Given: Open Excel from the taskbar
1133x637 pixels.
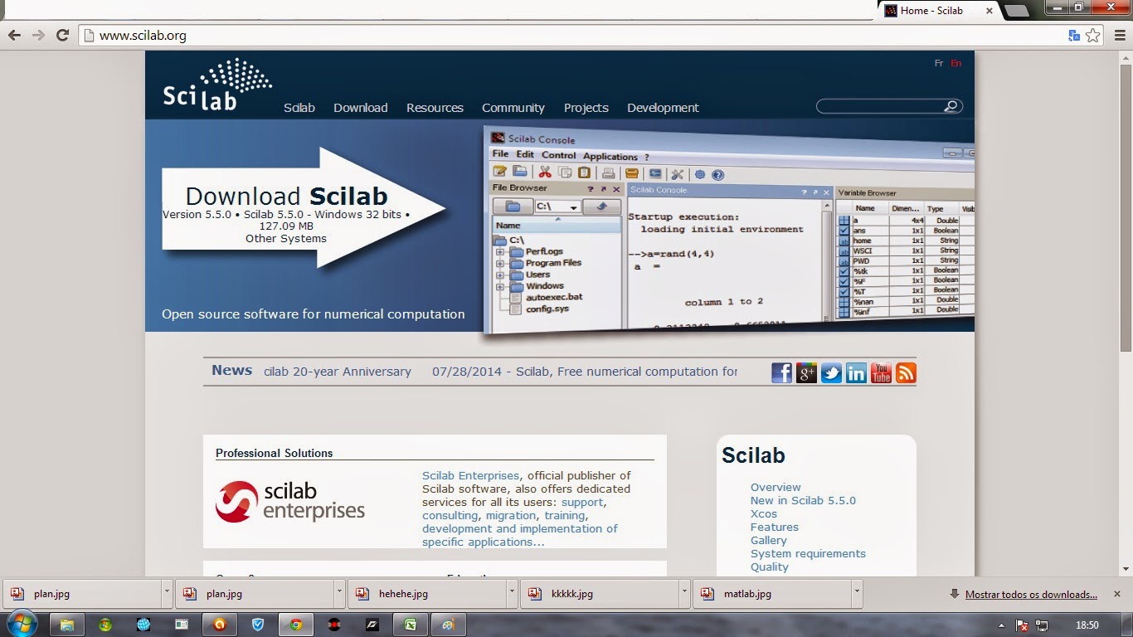Looking at the screenshot, I should click(410, 625).
